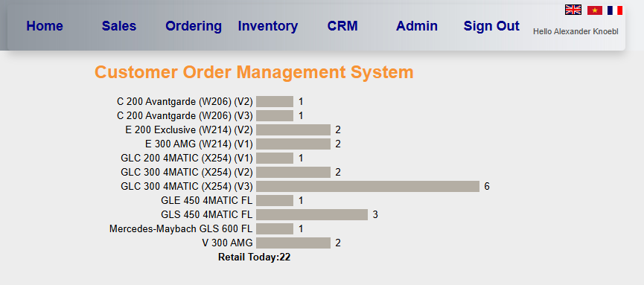The width and height of the screenshot is (644, 285).
Task: Select the GLS 450 4MATIC FL label
Action: (x=207, y=215)
